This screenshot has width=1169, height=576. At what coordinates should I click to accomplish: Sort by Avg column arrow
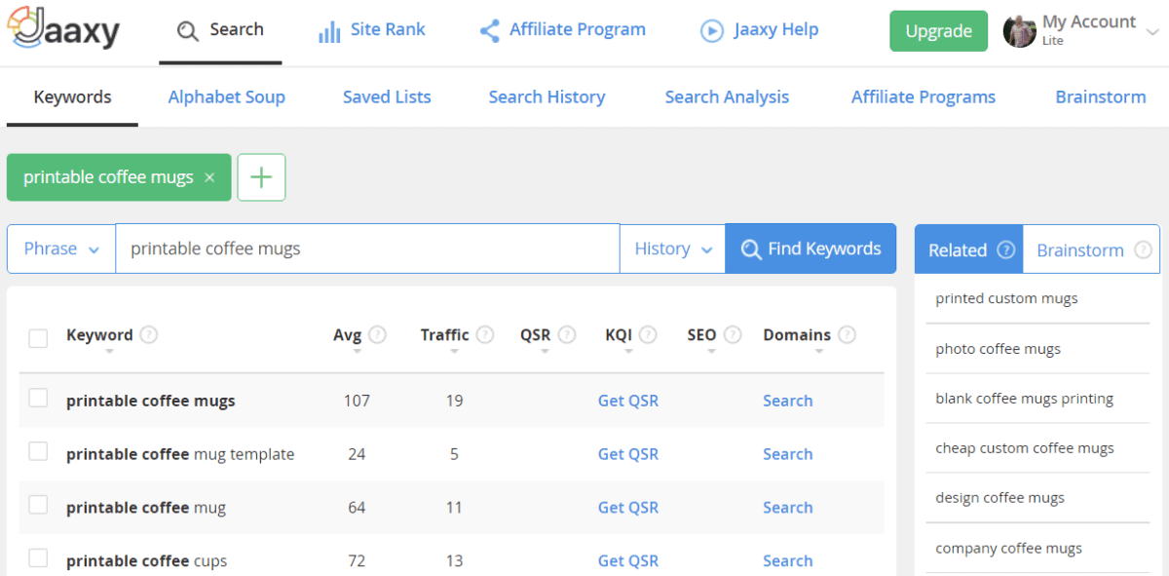tap(357, 352)
